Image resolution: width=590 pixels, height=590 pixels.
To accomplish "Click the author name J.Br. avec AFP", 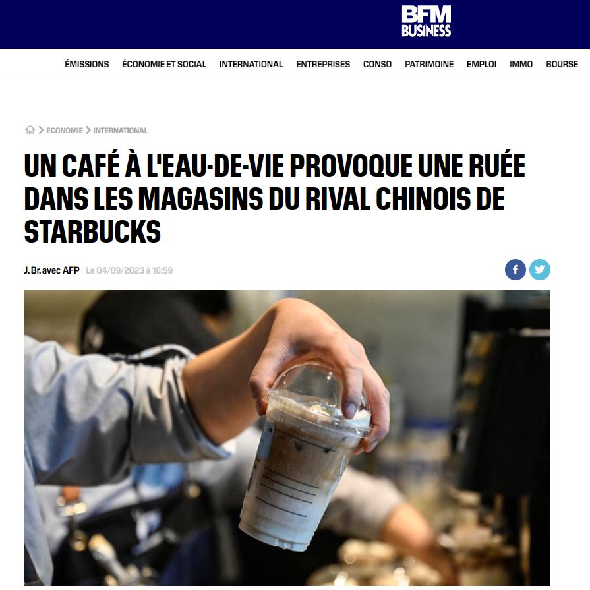I will [52, 270].
